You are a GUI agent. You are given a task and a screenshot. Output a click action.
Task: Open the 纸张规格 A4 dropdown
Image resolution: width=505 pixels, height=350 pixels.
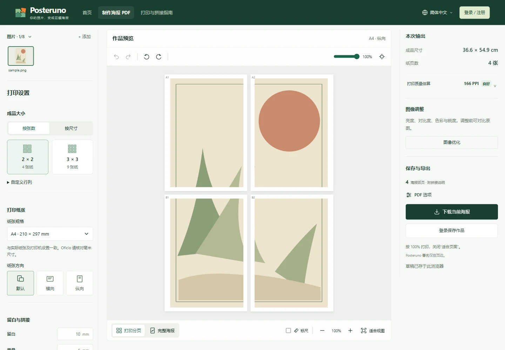(x=50, y=234)
